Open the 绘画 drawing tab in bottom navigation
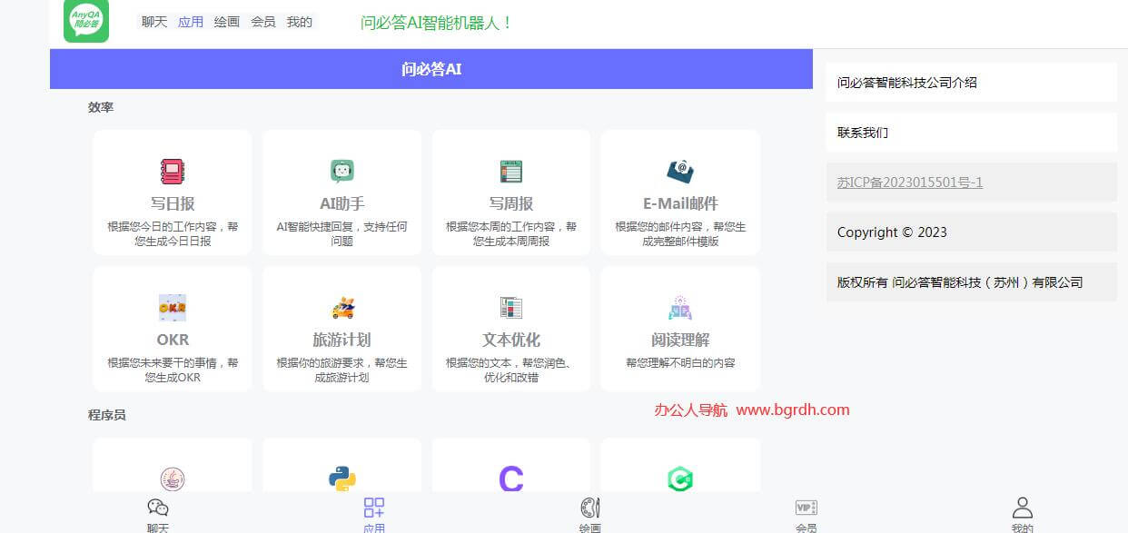 click(589, 513)
